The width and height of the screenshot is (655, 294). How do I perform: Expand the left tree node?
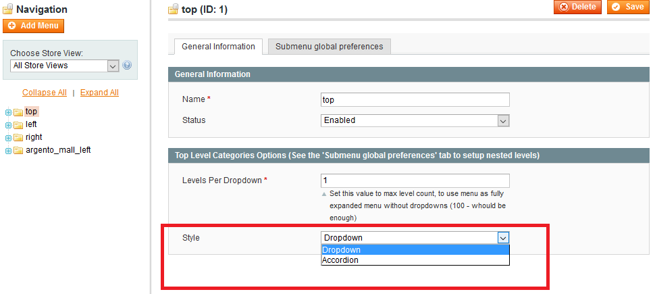click(x=8, y=125)
